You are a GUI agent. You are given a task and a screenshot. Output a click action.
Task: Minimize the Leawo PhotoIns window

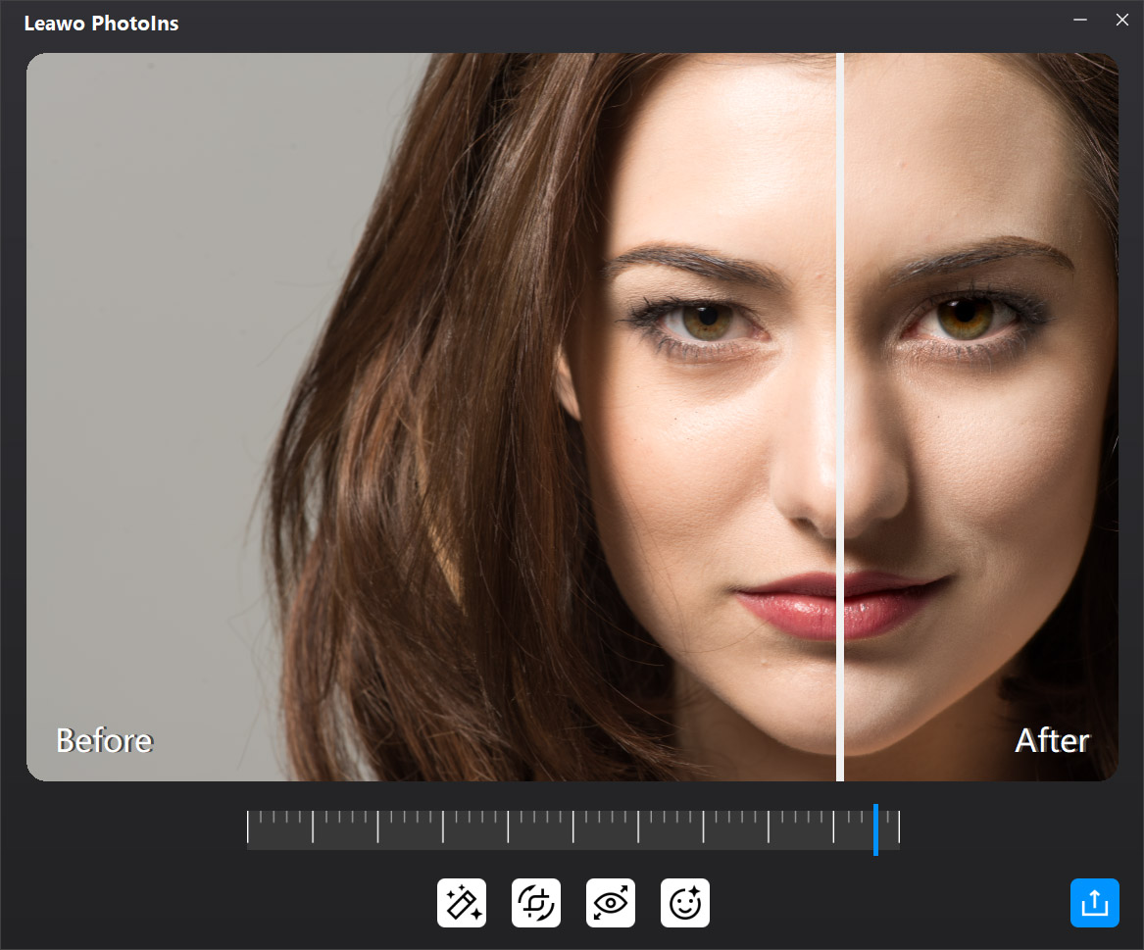1080,21
